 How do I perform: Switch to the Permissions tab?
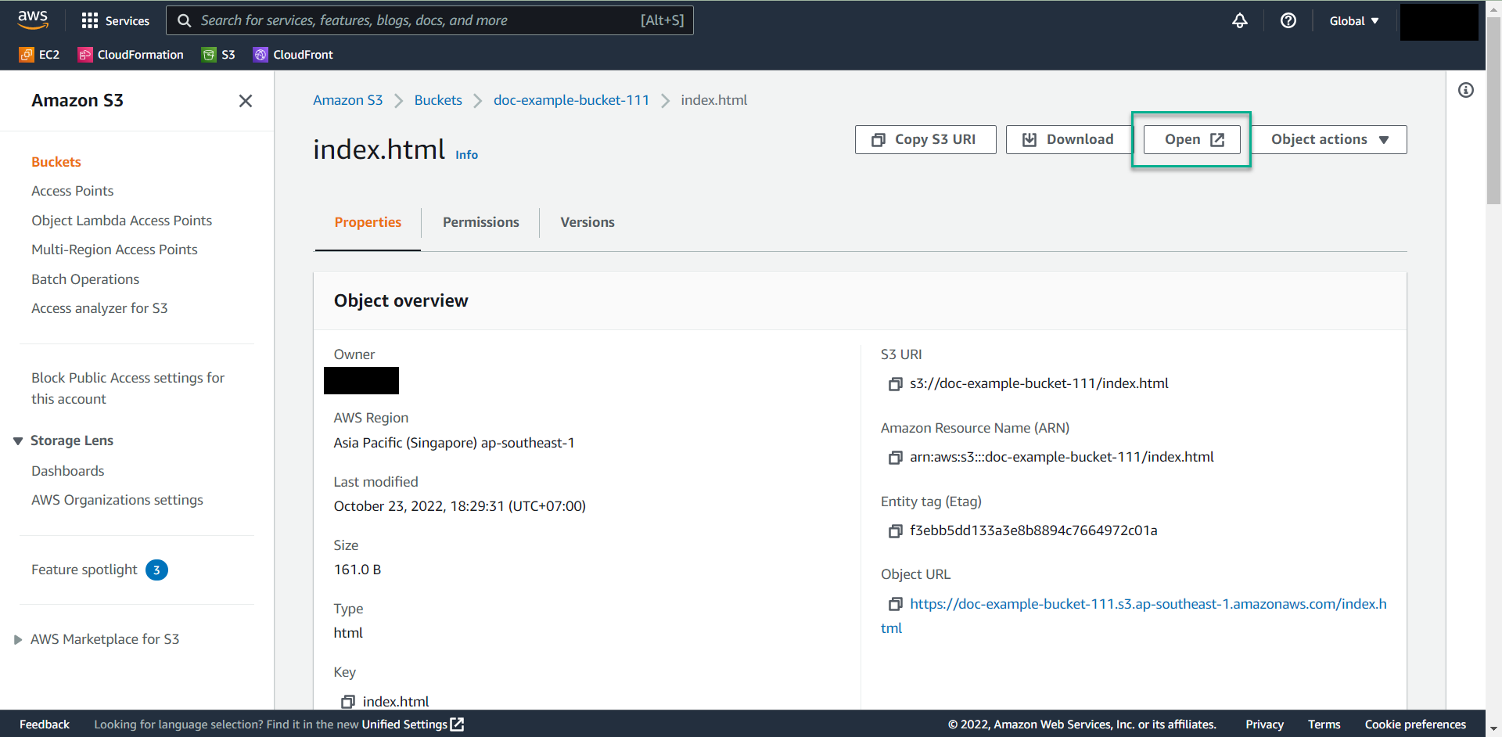(x=480, y=222)
